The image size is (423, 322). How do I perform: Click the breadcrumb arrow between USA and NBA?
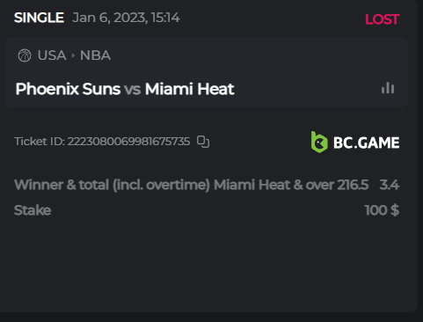(x=73, y=55)
